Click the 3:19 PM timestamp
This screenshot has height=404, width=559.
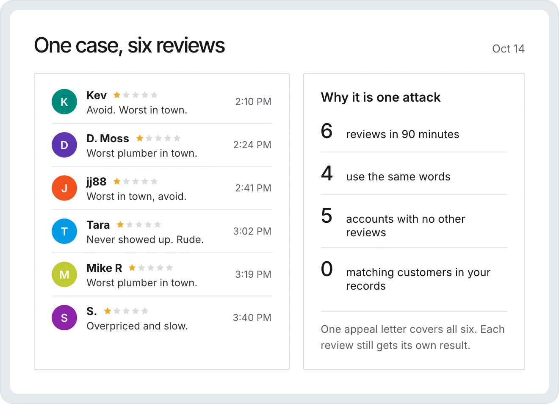pyautogui.click(x=253, y=274)
